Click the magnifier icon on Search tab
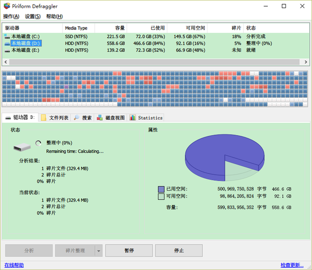The width and height of the screenshot is (312, 270). [76, 118]
